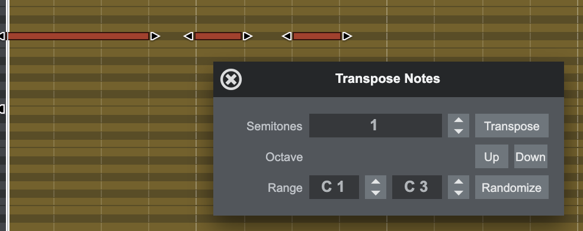Click the second note's right resize handle
This screenshot has width=583, height=231.
tap(248, 36)
